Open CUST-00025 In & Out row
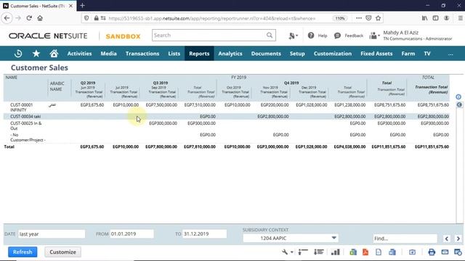Viewport: 465px width, 261px height. pos(26,125)
